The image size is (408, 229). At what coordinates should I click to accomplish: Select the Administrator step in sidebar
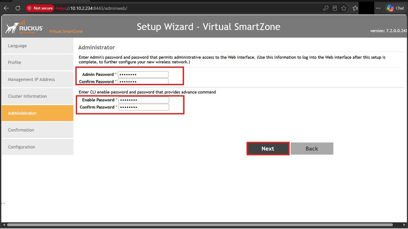pyautogui.click(x=37, y=113)
